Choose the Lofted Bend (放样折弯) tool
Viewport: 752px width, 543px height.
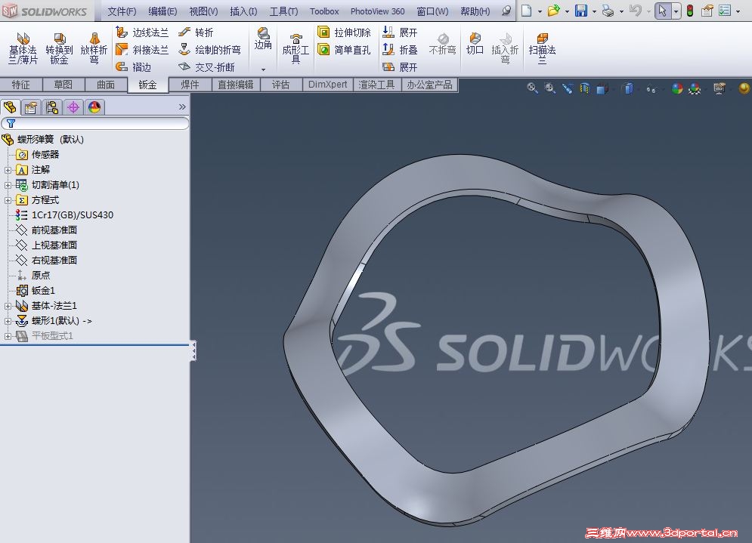[x=94, y=49]
